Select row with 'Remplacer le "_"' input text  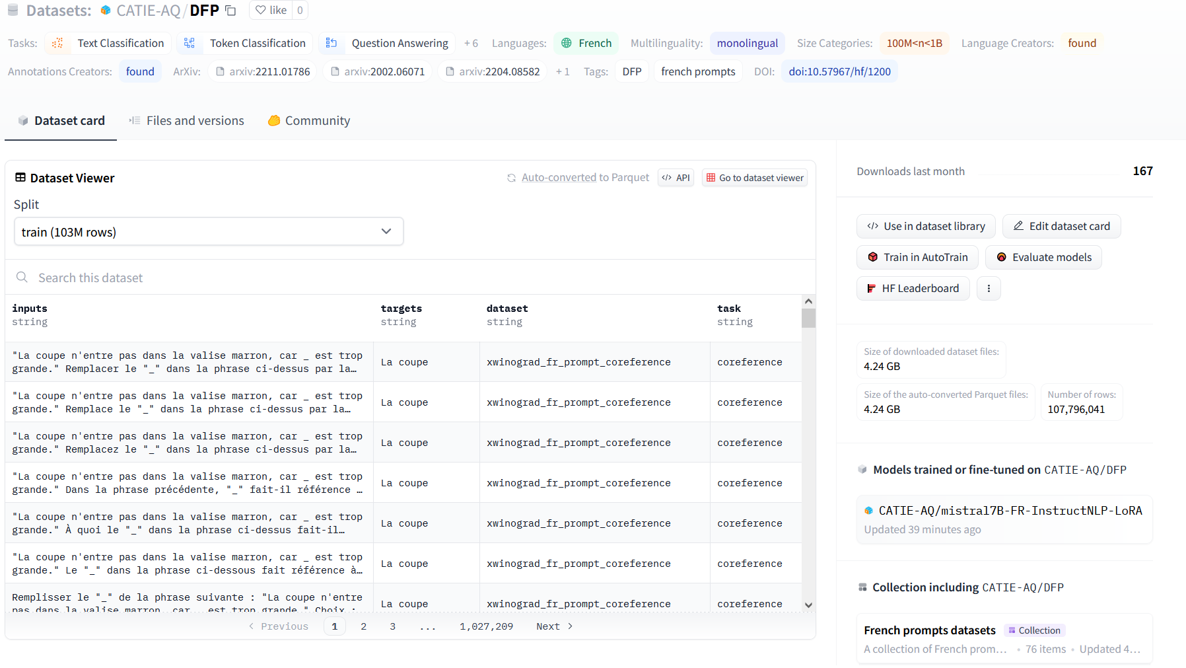(403, 362)
